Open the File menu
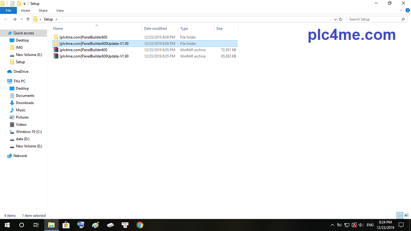The width and height of the screenshot is (411, 231). pos(8,11)
